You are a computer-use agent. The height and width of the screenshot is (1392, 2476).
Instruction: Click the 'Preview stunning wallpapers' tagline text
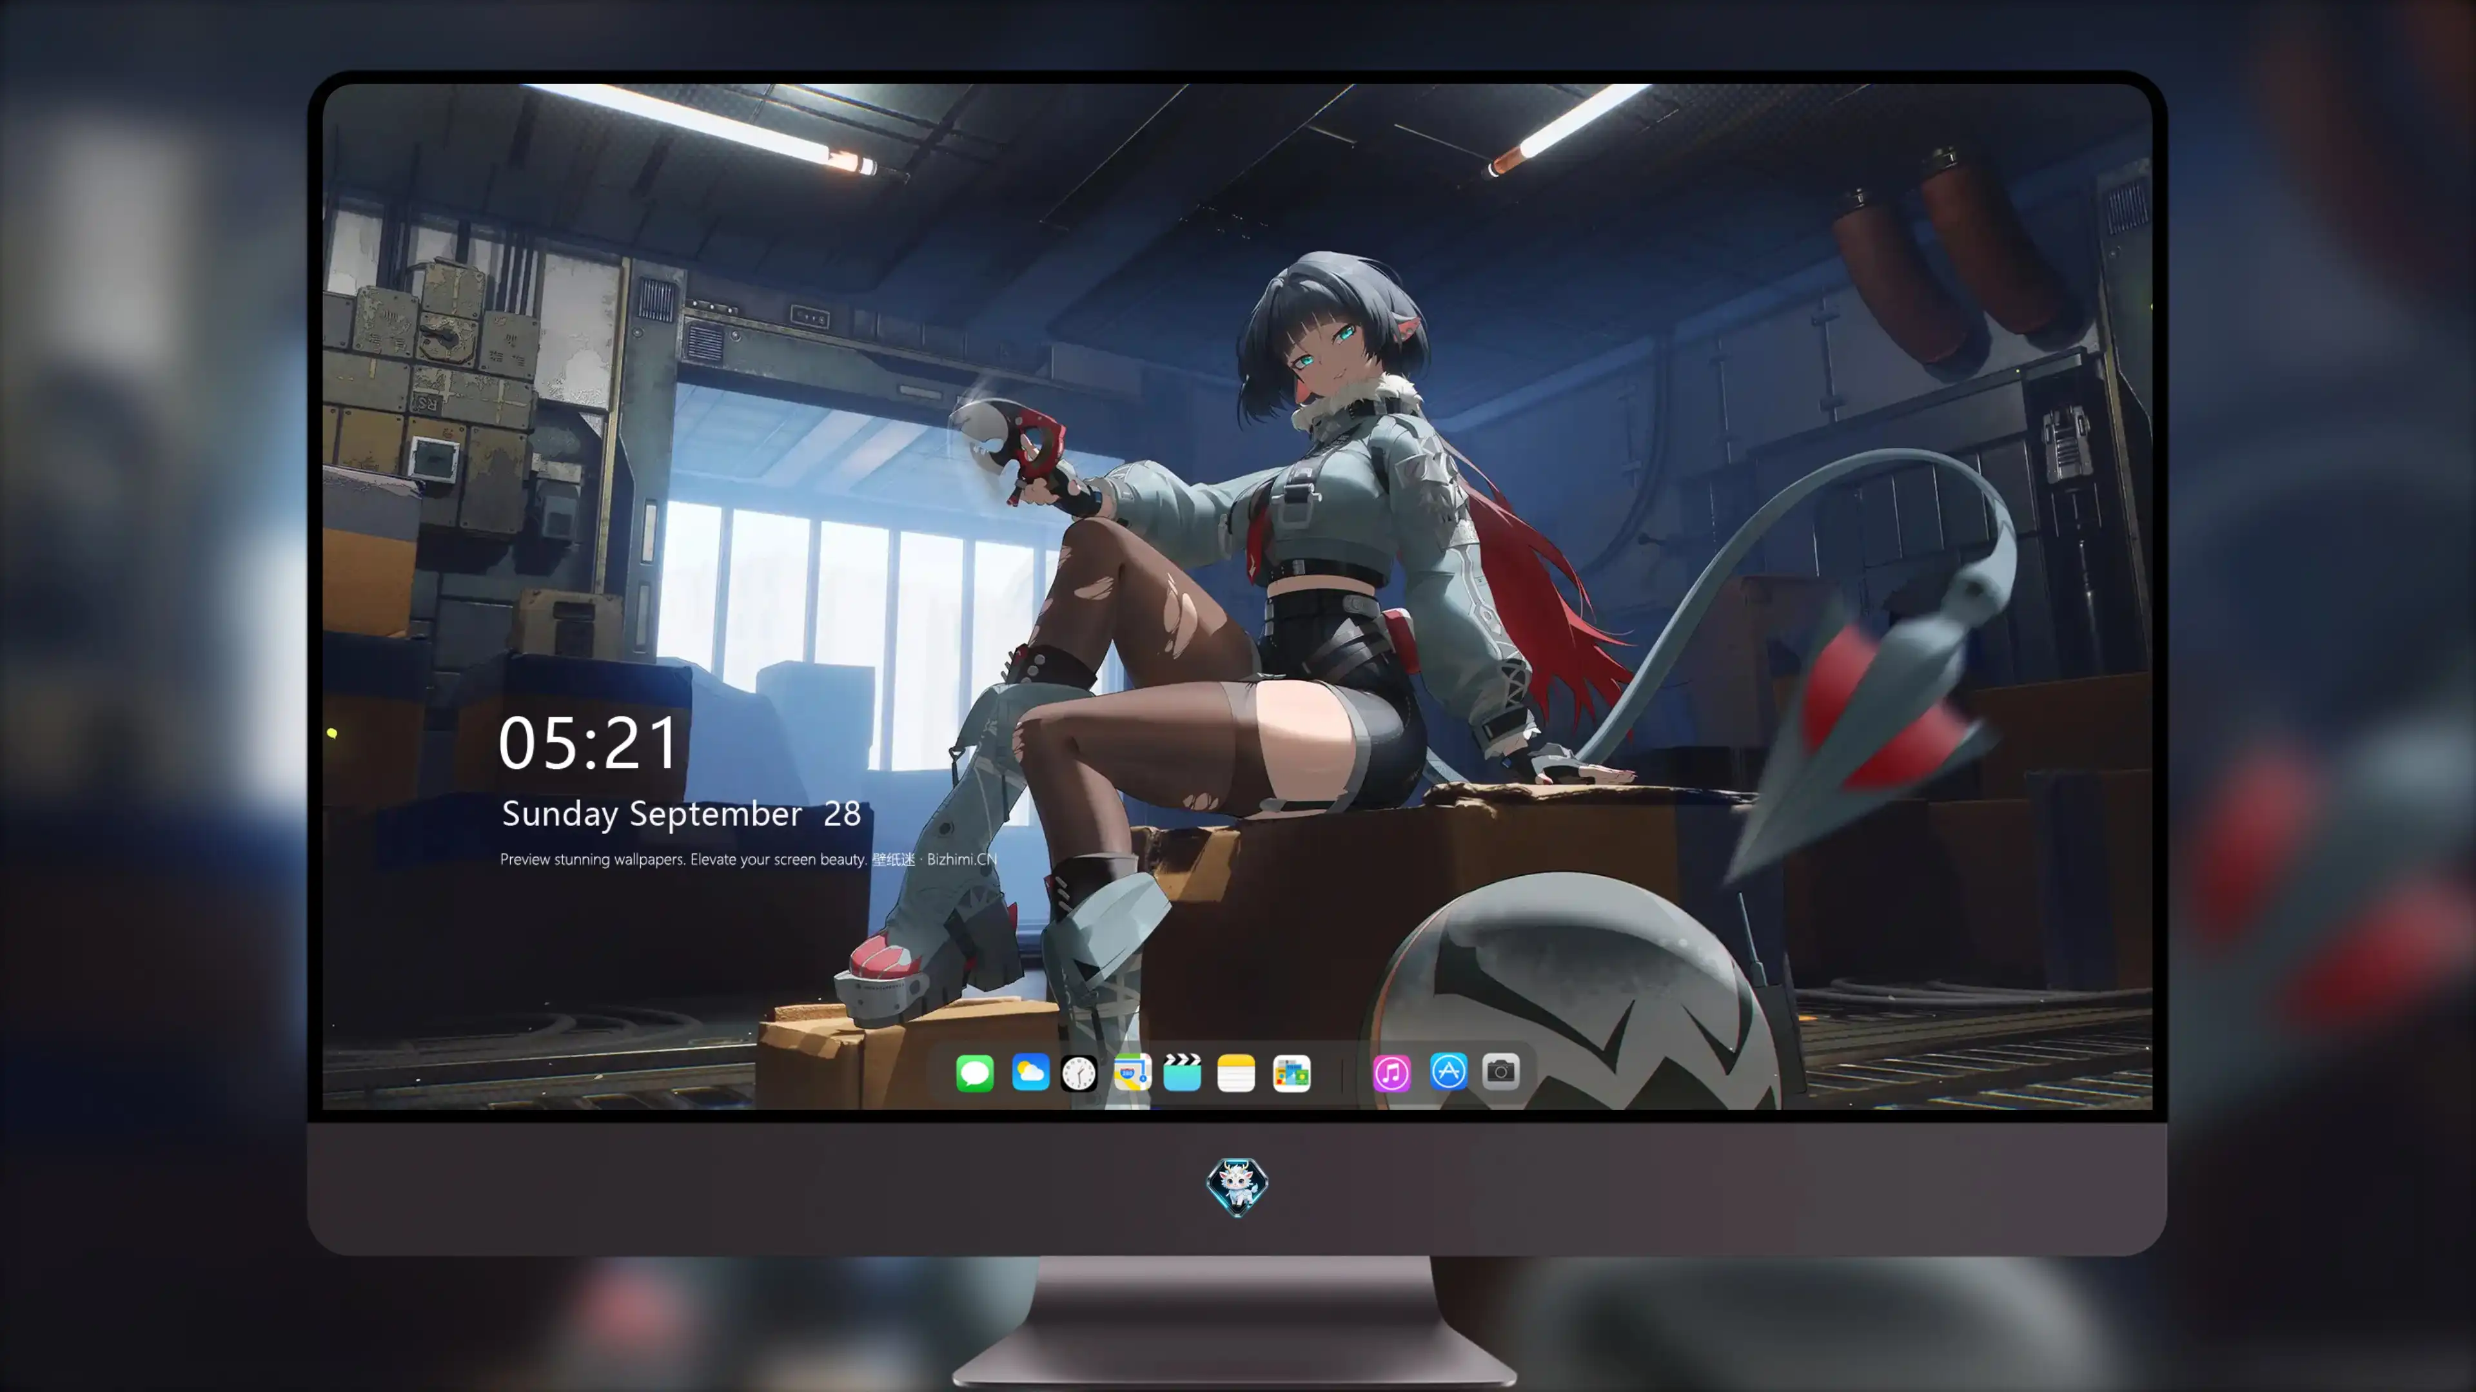tap(749, 859)
